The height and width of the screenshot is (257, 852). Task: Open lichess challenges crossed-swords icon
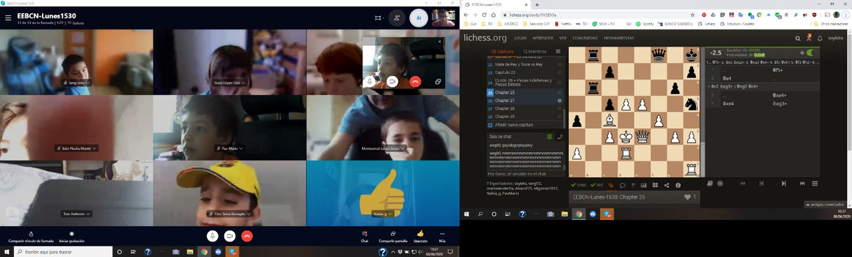coord(809,38)
